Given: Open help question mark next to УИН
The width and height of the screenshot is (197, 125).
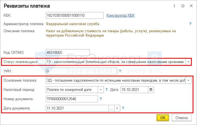Looking at the screenshot, I should pyautogui.click(x=120, y=71).
